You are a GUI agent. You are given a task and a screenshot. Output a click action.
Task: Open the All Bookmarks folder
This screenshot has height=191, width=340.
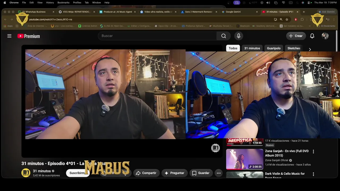tap(326, 26)
